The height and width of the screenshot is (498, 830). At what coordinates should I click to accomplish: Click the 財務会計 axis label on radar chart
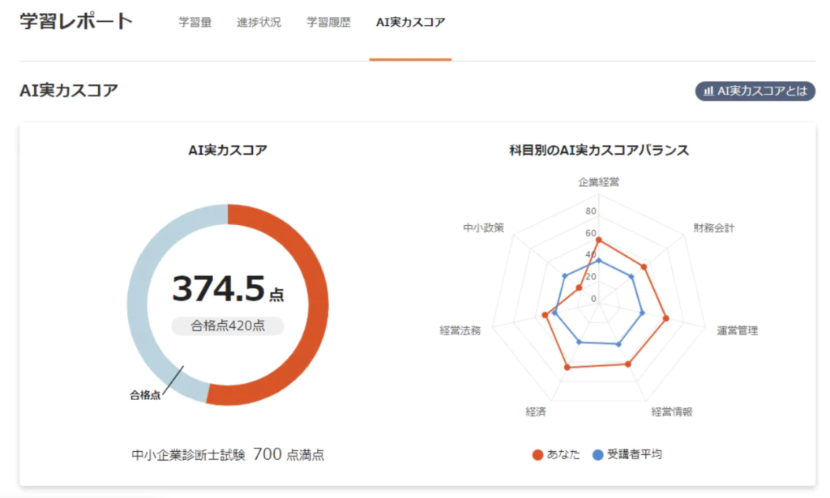coord(713,228)
